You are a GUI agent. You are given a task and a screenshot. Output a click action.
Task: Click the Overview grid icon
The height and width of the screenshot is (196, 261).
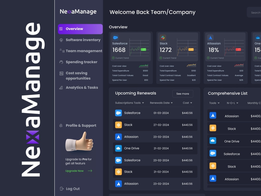(x=61, y=29)
